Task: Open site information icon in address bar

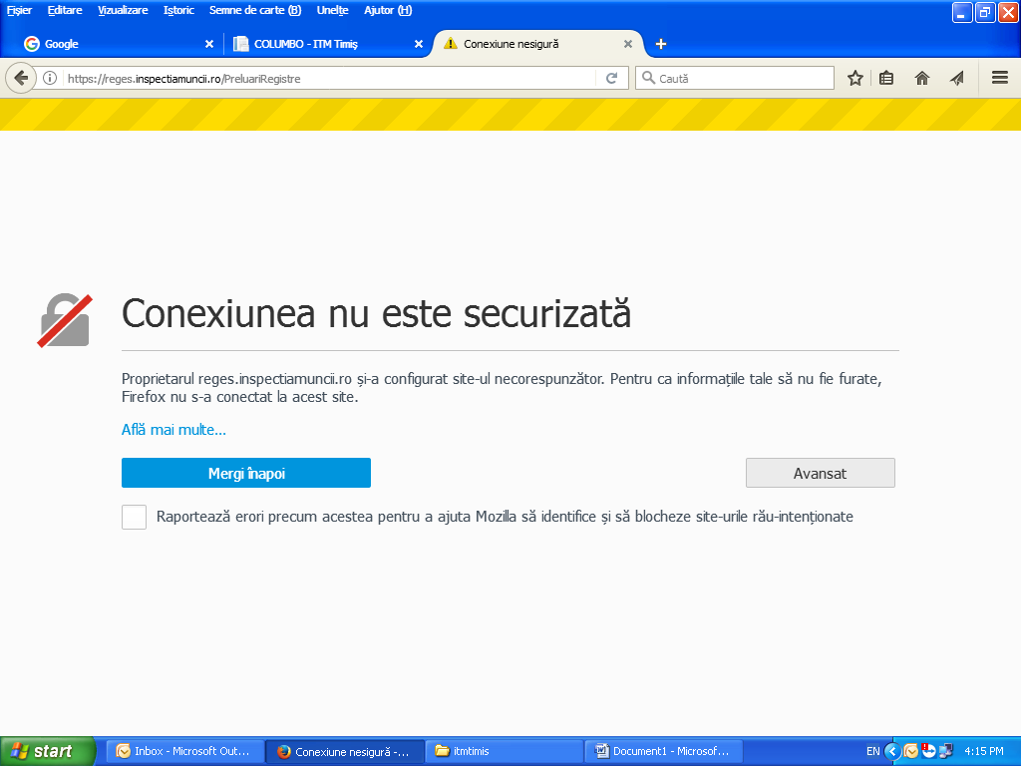Action: pos(49,78)
